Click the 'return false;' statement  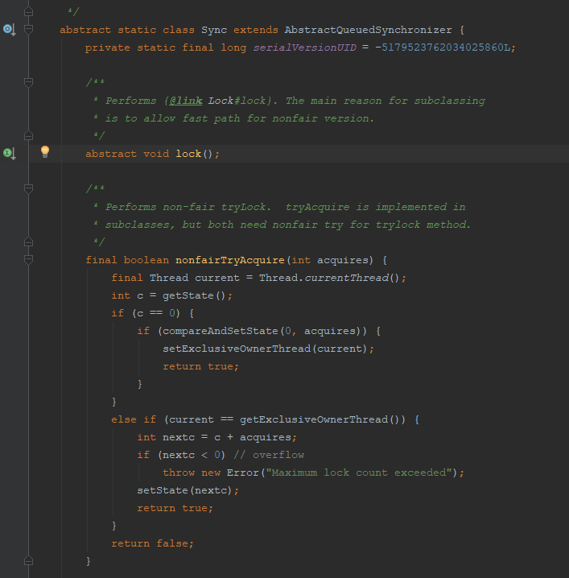(x=152, y=543)
